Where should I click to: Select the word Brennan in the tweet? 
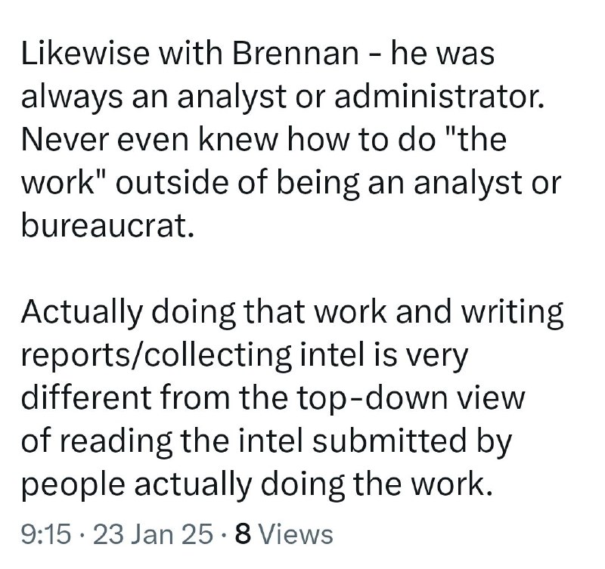pos(296,53)
